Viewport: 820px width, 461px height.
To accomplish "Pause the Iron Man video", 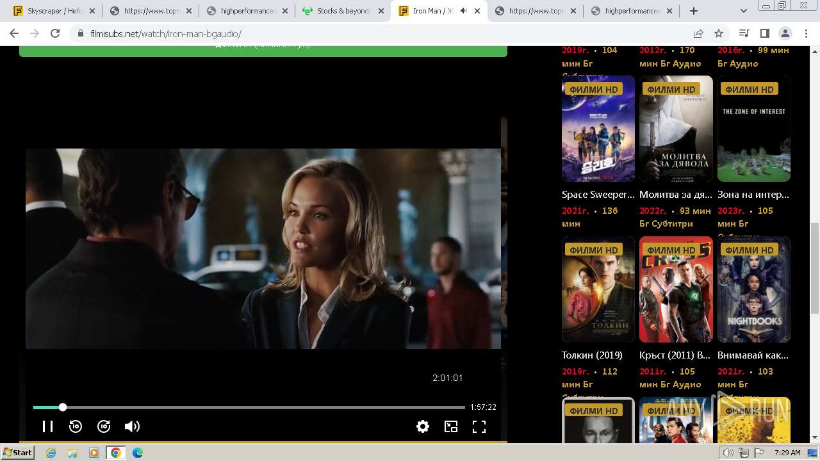I will coord(47,426).
